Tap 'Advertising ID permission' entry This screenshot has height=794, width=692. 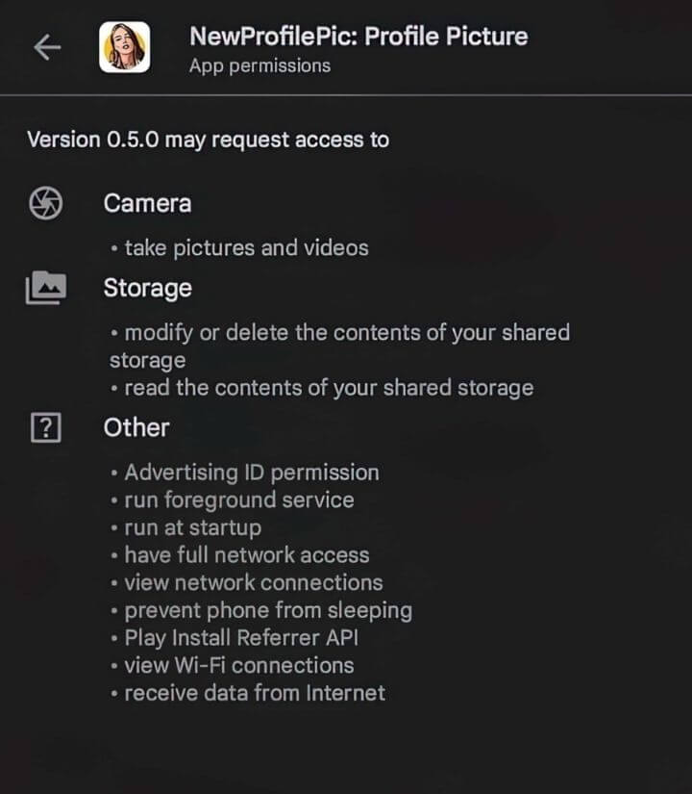251,473
